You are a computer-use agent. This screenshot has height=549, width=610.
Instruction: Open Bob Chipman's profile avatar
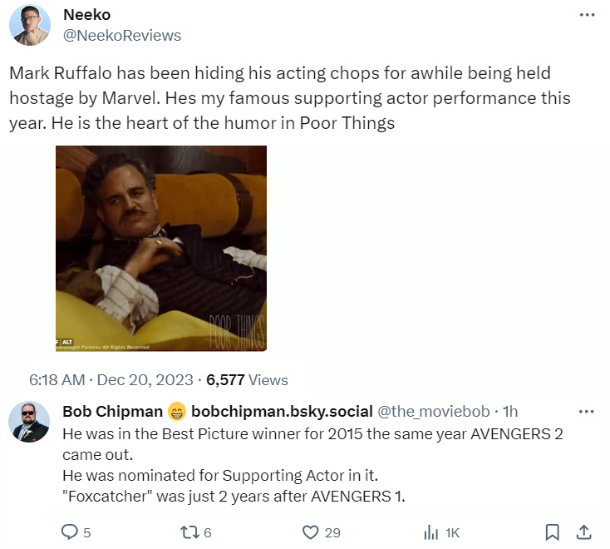pyautogui.click(x=32, y=423)
